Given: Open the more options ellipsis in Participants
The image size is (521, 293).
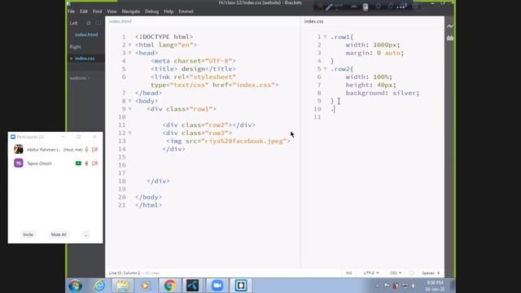Looking at the screenshot, I should pyautogui.click(x=85, y=234).
